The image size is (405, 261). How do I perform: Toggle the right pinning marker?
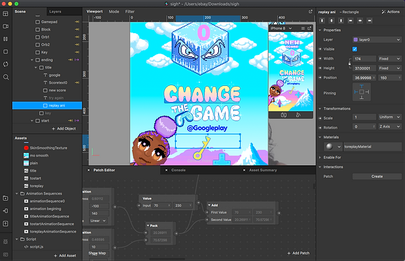click(x=367, y=92)
